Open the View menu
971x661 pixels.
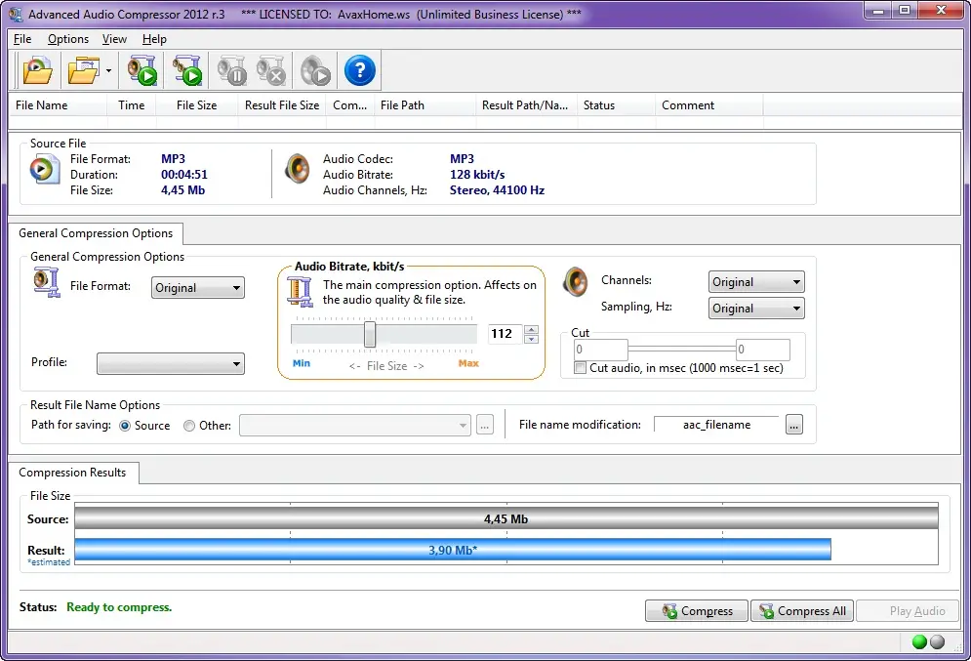click(x=114, y=39)
